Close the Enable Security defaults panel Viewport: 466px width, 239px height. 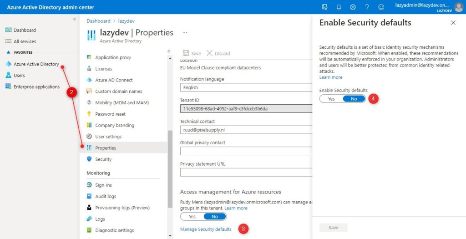click(453, 23)
